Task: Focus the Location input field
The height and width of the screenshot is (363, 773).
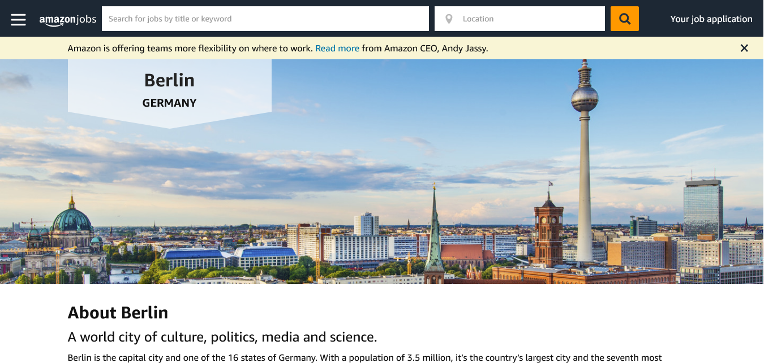Action: click(529, 19)
